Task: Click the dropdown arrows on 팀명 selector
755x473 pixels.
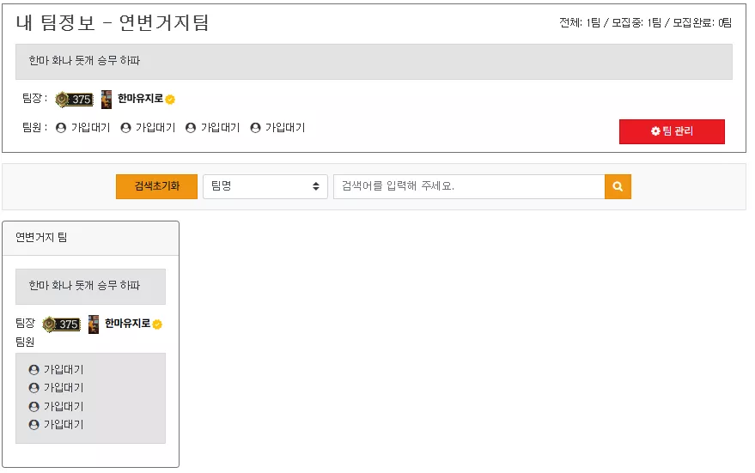Action: coord(316,186)
